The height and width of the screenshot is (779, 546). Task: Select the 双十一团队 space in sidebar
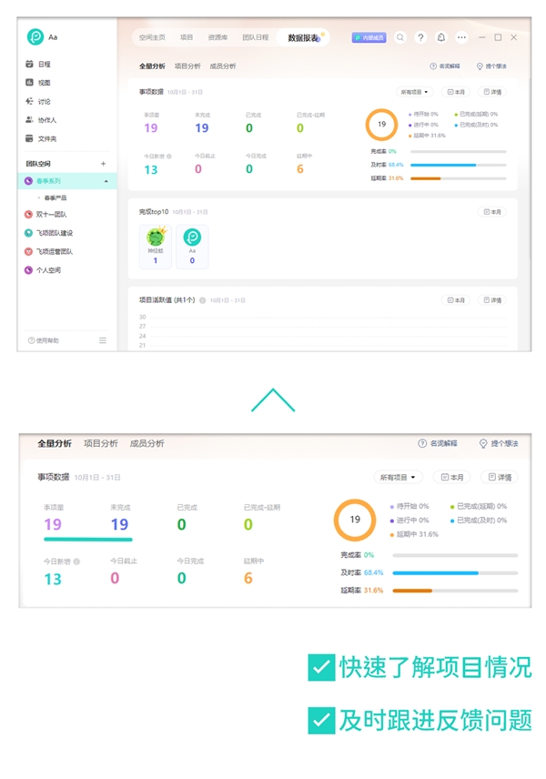tap(51, 215)
